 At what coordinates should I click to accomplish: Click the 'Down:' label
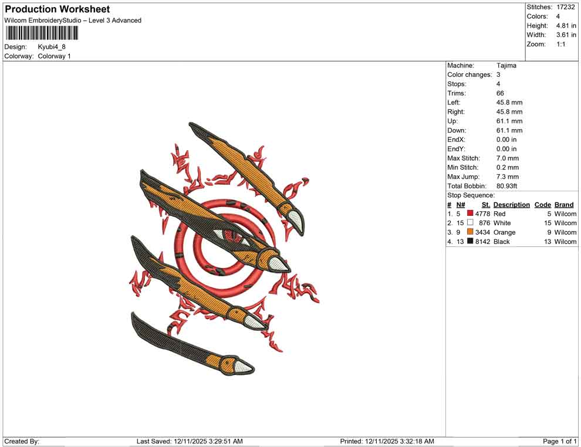(457, 130)
